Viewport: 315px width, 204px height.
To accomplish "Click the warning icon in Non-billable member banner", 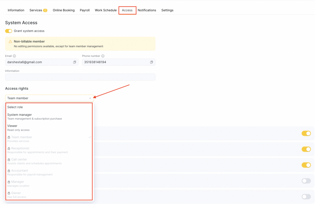I will [x=10, y=42].
